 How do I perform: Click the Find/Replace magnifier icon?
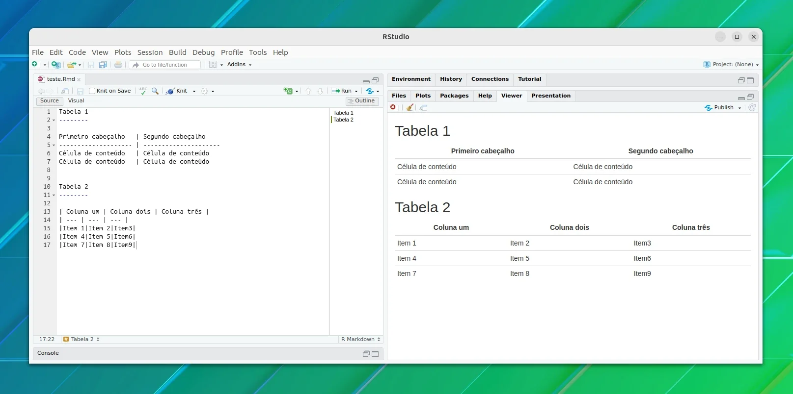155,91
